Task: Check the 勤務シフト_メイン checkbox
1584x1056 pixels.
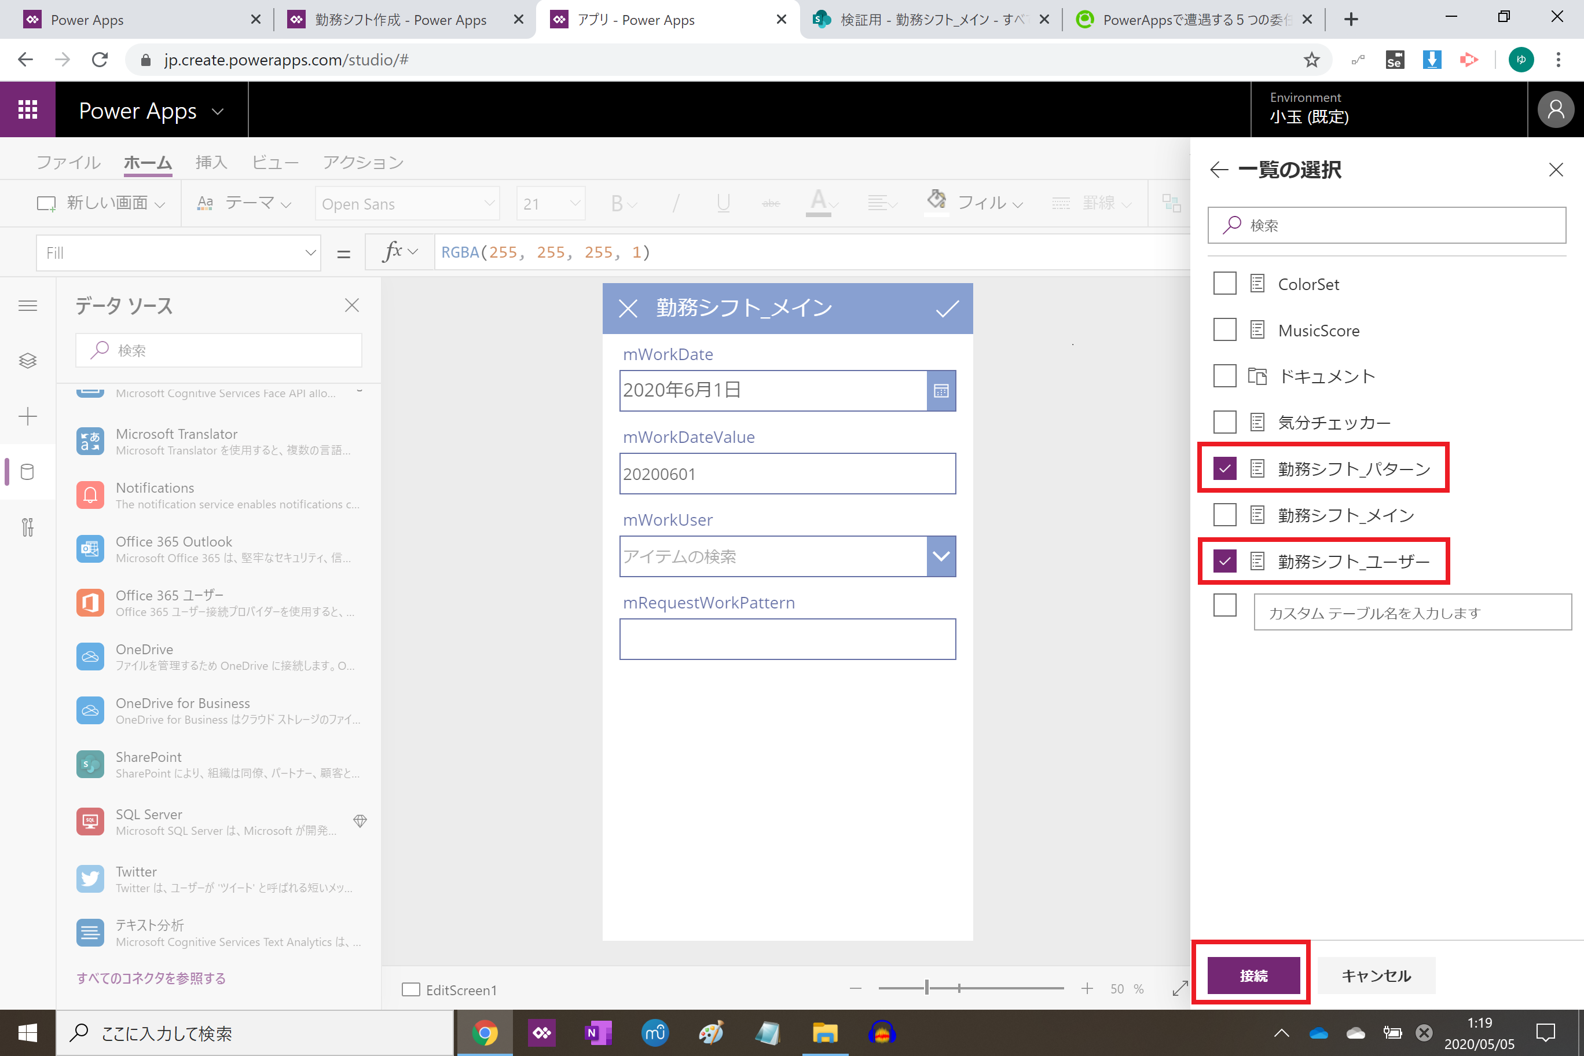Action: pos(1224,515)
